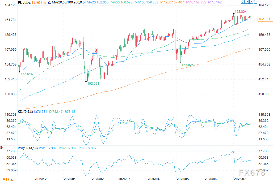This screenshot has width=273, height=182.
Task: Click the 【日线】 period label in header
Action: [x=37, y=2]
